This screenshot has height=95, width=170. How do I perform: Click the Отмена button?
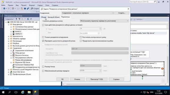(77, 79)
